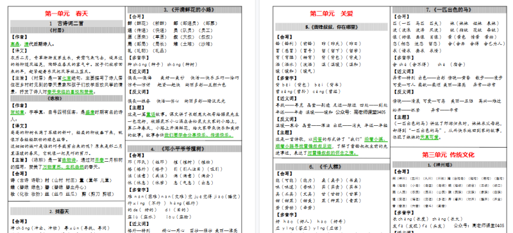Viewport: 513px width, 233px height.
Task: Click the 【近义词】 label in lesson 5
Action: pyautogui.click(x=286, y=98)
